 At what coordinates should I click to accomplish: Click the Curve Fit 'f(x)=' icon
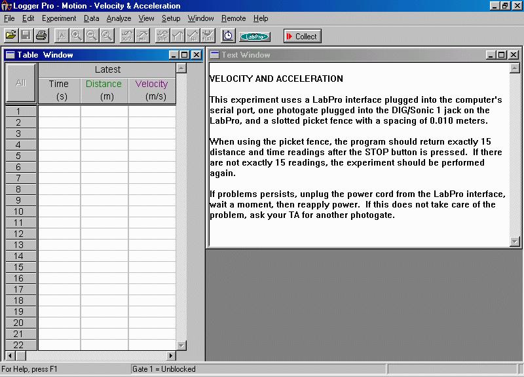(x=208, y=36)
